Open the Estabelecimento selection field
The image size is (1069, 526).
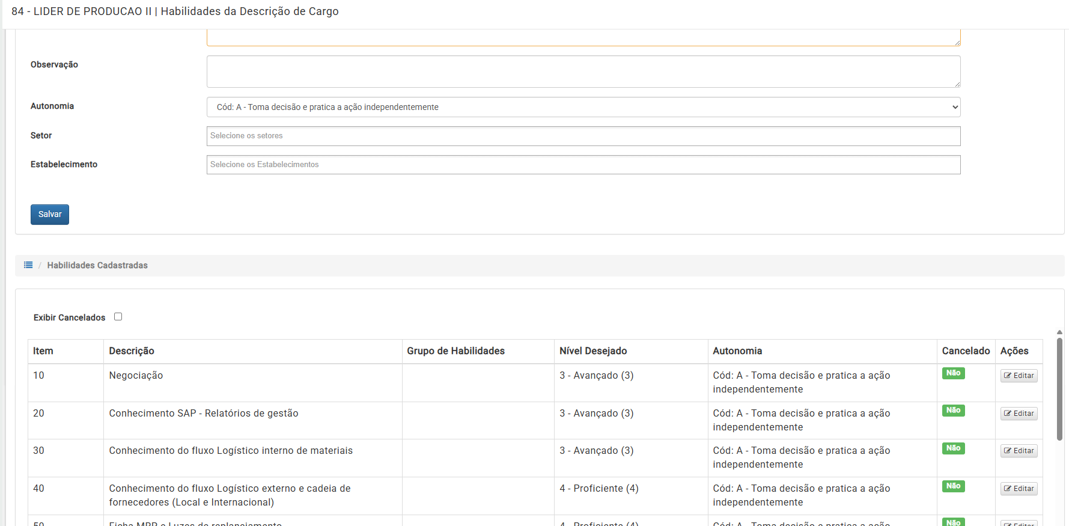tap(583, 165)
